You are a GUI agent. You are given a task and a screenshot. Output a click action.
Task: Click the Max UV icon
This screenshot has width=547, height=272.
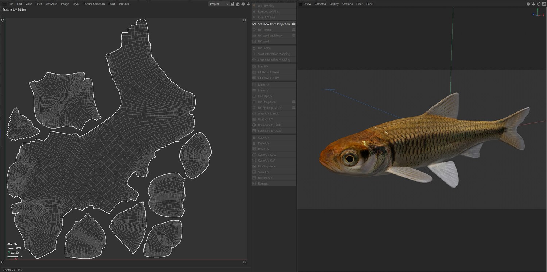pos(254,67)
